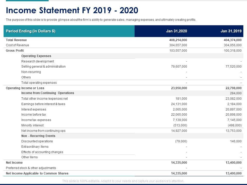Select the Minority interest label
The height and width of the screenshot is (185, 247).
point(32,125)
